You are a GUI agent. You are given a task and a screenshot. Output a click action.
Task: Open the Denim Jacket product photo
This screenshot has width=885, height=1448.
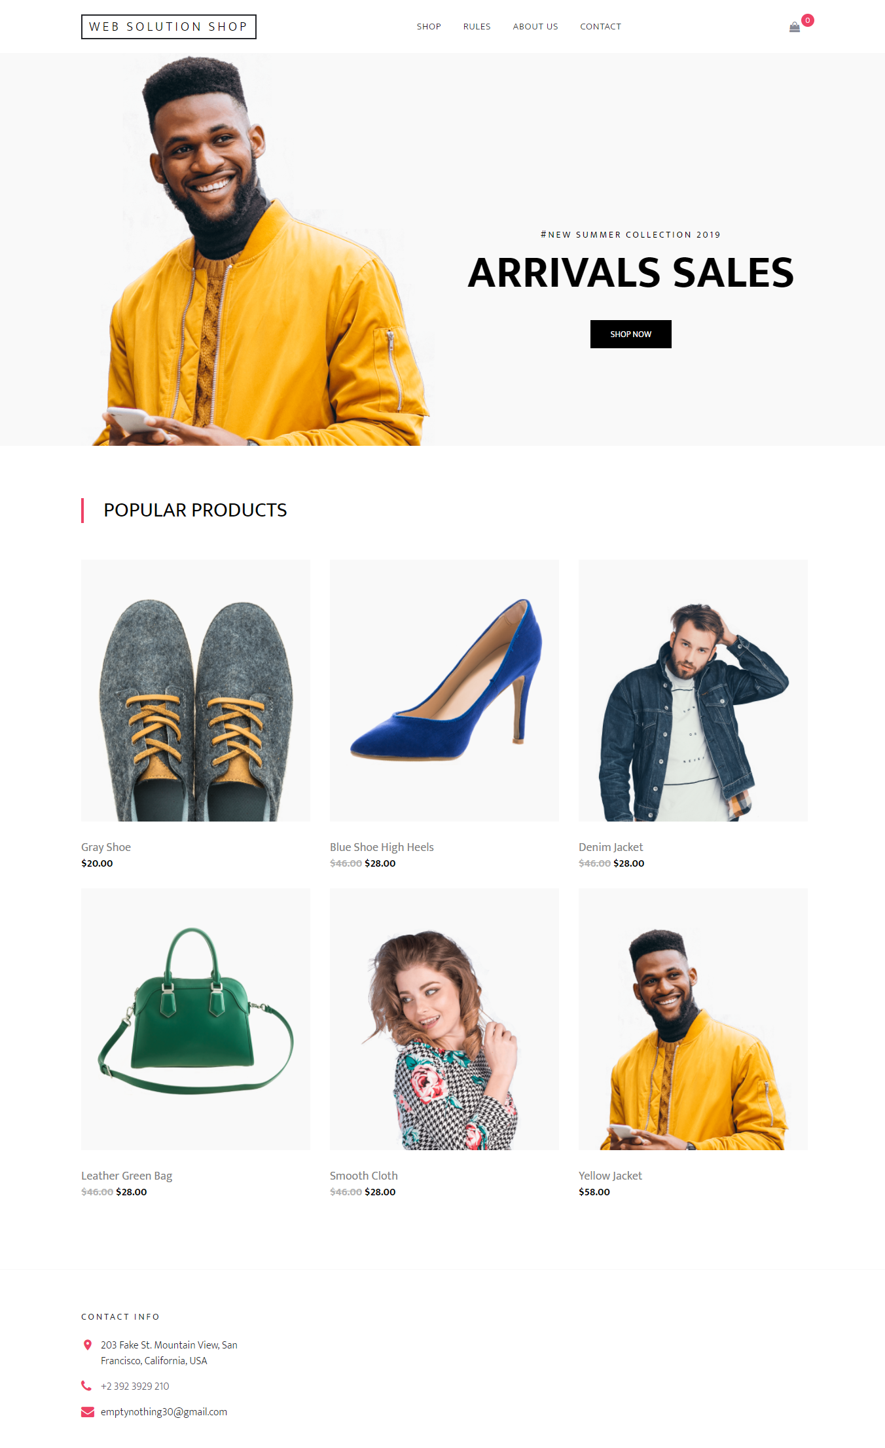click(x=693, y=690)
